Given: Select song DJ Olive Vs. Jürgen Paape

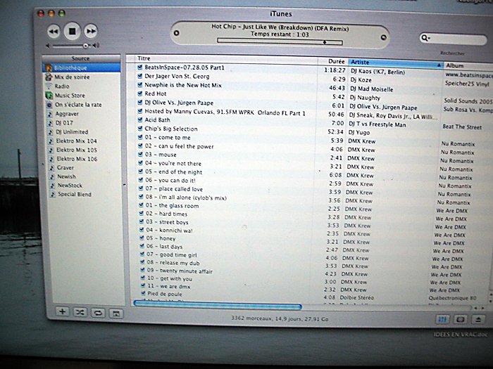Looking at the screenshot, I should pyautogui.click(x=179, y=103).
